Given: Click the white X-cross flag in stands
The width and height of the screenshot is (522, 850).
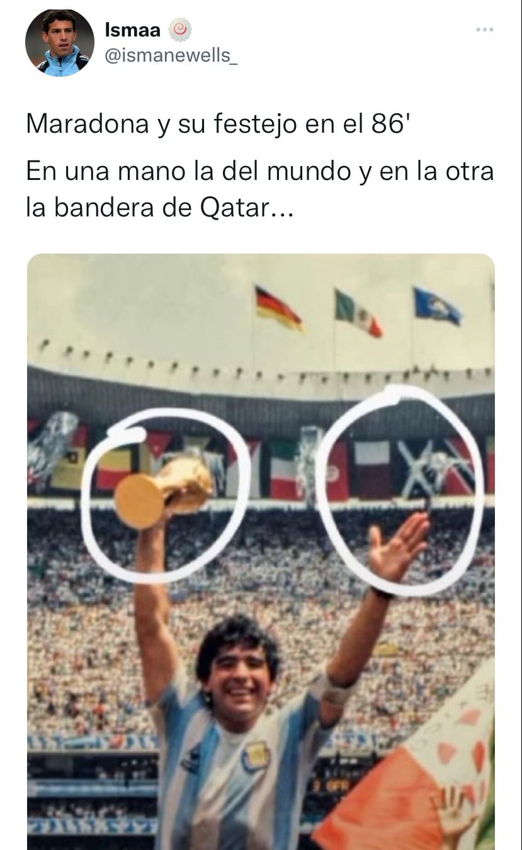Looking at the screenshot, I should 435,467.
